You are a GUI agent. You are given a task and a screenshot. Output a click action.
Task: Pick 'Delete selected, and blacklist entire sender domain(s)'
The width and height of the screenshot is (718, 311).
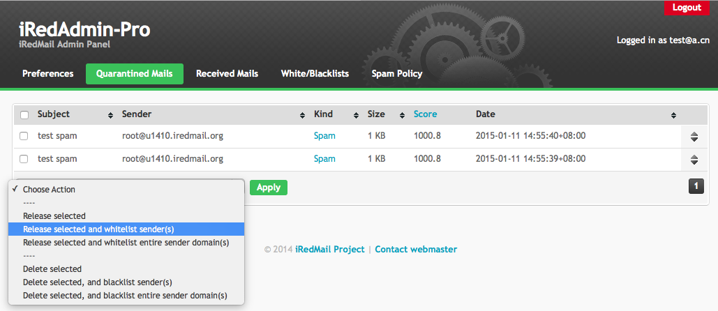(126, 296)
